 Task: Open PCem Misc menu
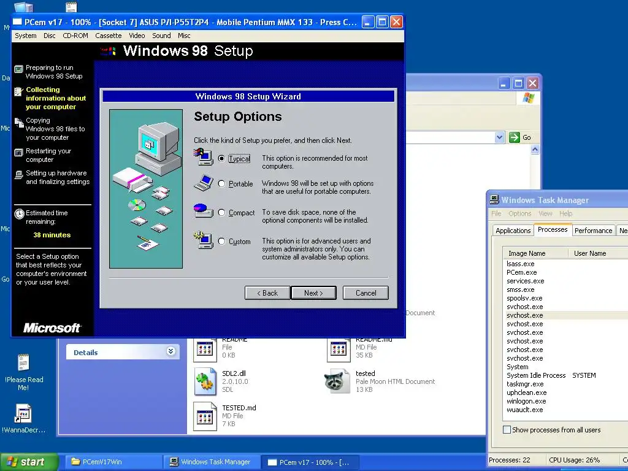coord(184,36)
